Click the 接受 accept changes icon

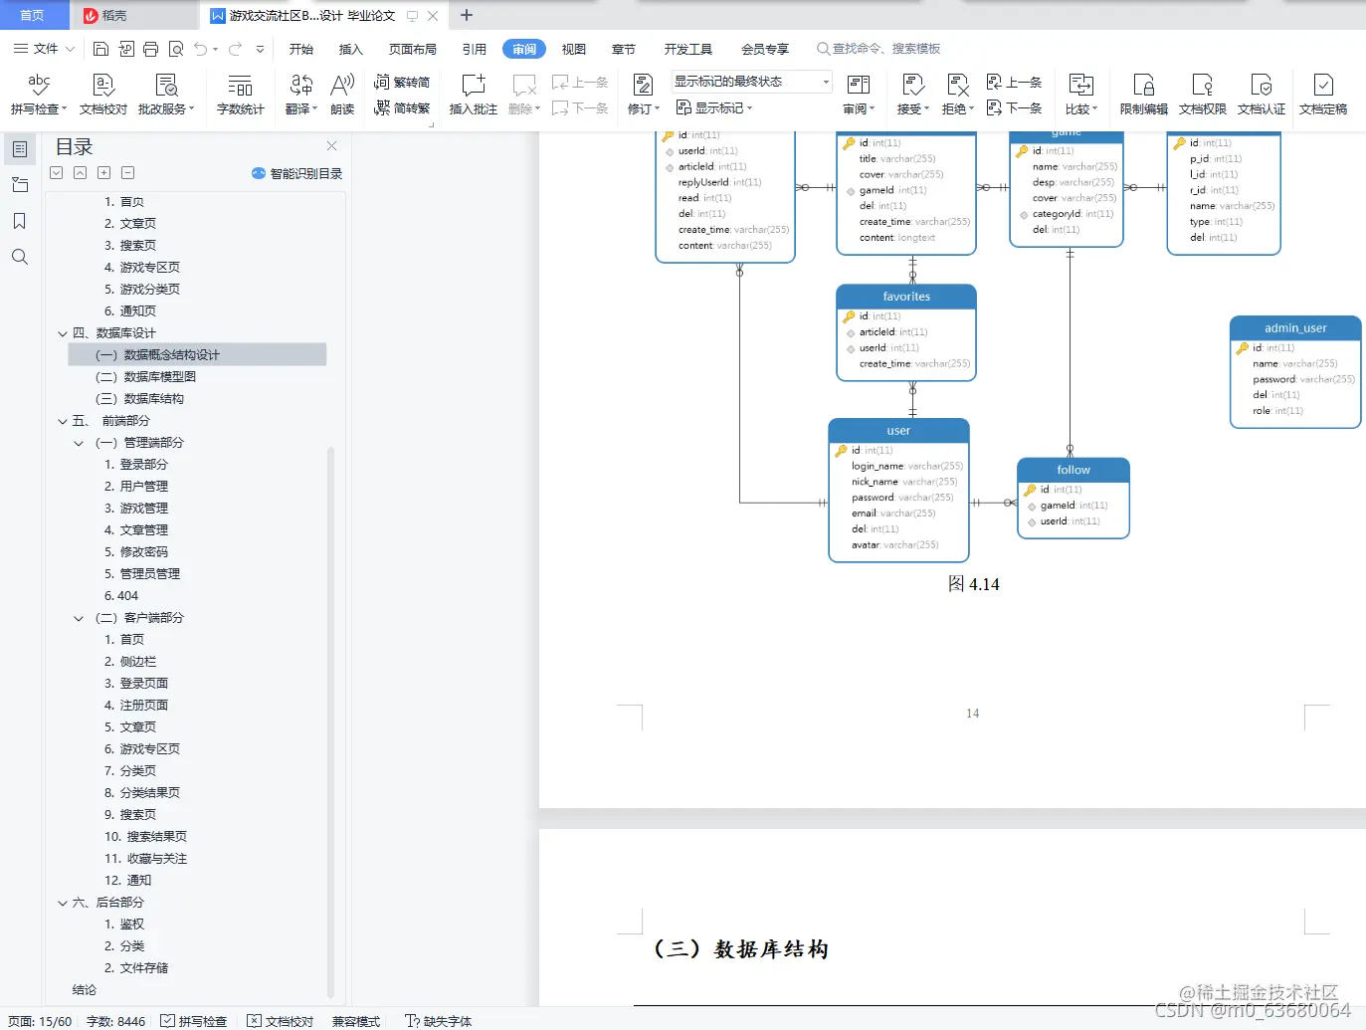[912, 86]
